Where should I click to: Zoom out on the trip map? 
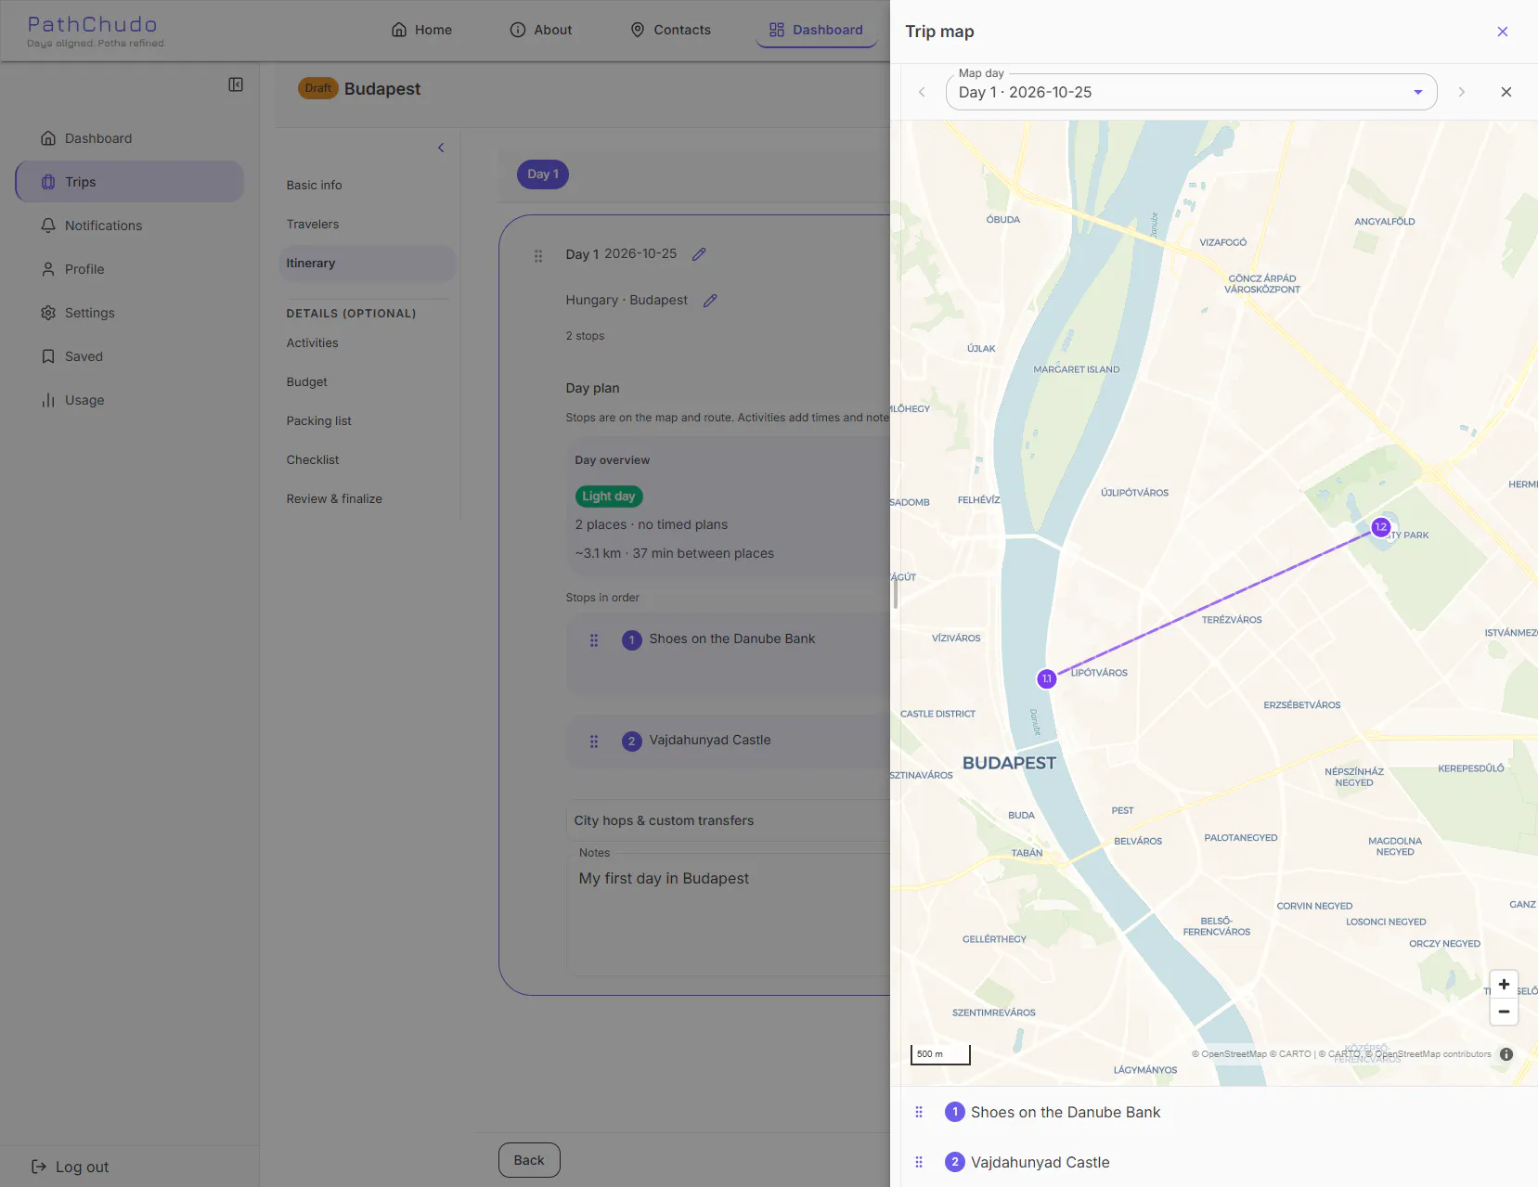tap(1504, 1012)
